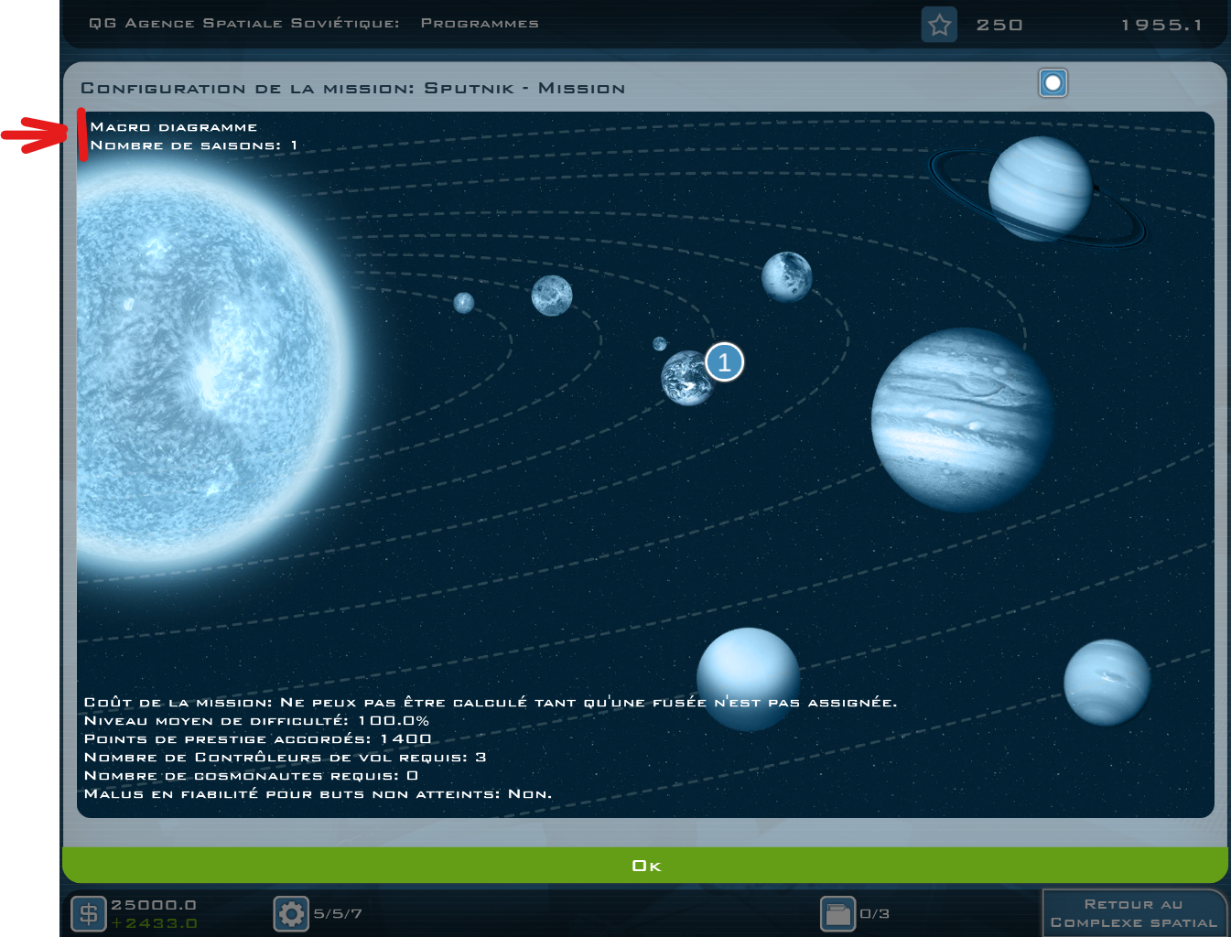Screen dimensions: 1231x937
Task: Toggle the diagram view button in the mission header
Action: 1053,83
